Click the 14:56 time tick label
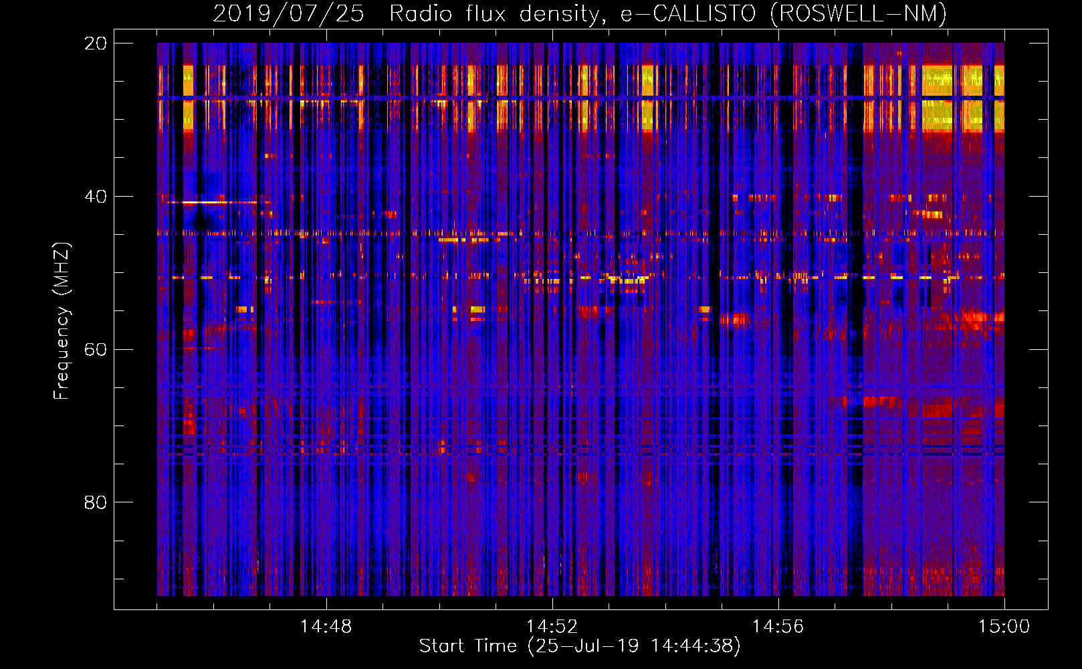Viewport: 1082px width, 669px height. tap(778, 626)
